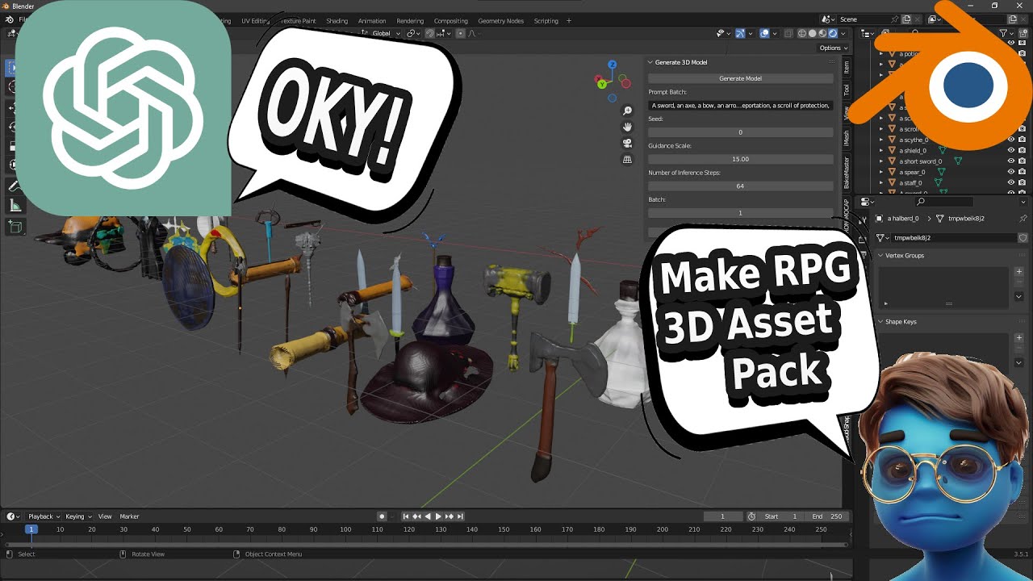Pin the properties context with pin icon
Viewport: 1033px width, 581px height.
coord(1023,218)
